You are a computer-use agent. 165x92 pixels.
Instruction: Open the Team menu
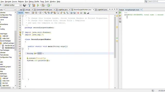point(42,2)
